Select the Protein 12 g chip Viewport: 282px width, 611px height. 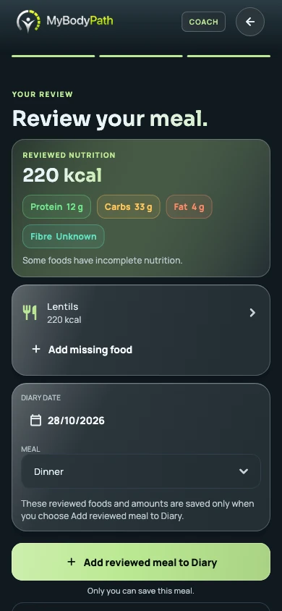(x=57, y=206)
